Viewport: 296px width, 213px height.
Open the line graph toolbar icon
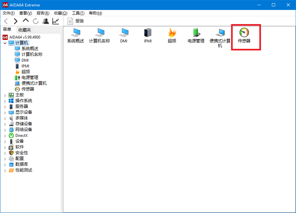[56, 21]
